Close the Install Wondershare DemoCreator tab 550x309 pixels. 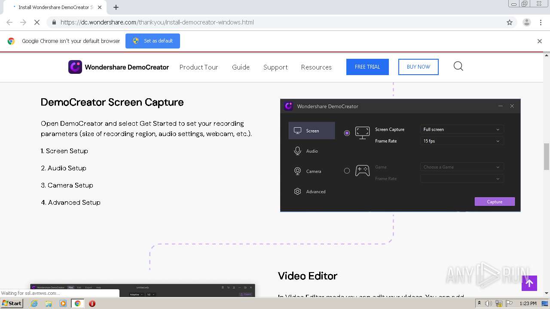click(x=100, y=7)
